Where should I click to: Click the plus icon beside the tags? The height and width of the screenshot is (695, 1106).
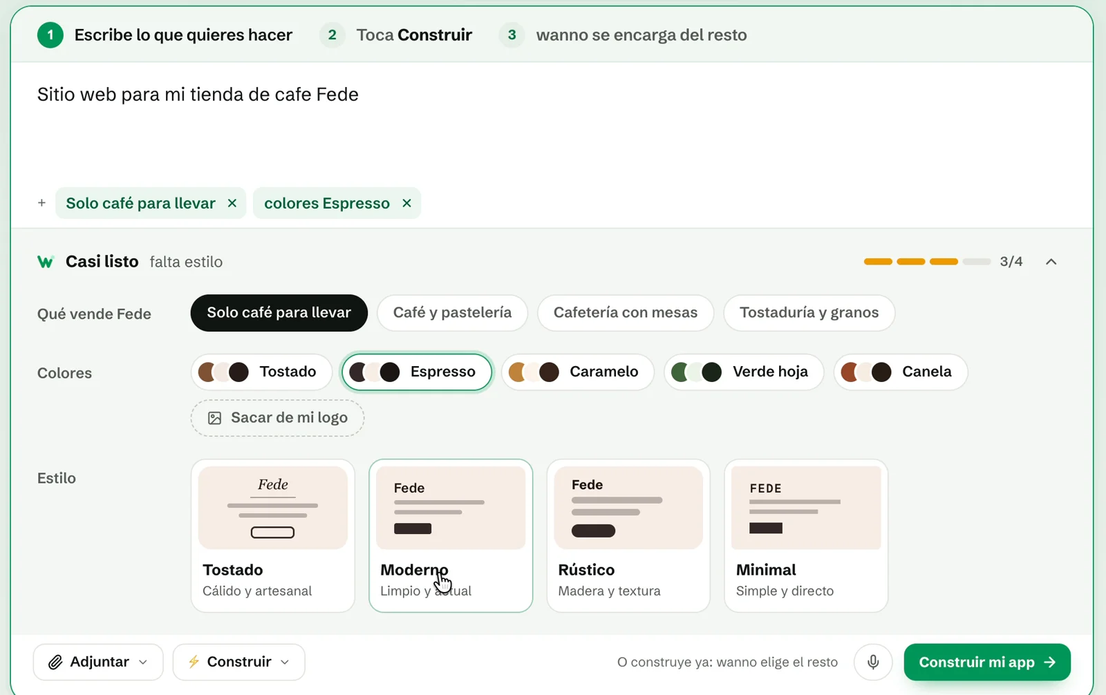41,203
